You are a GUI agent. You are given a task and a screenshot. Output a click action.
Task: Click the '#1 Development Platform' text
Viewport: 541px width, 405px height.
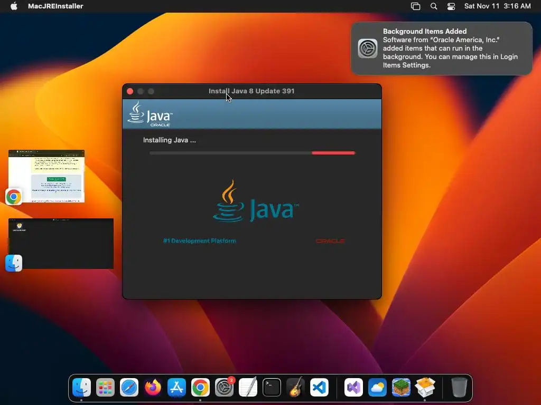click(199, 240)
